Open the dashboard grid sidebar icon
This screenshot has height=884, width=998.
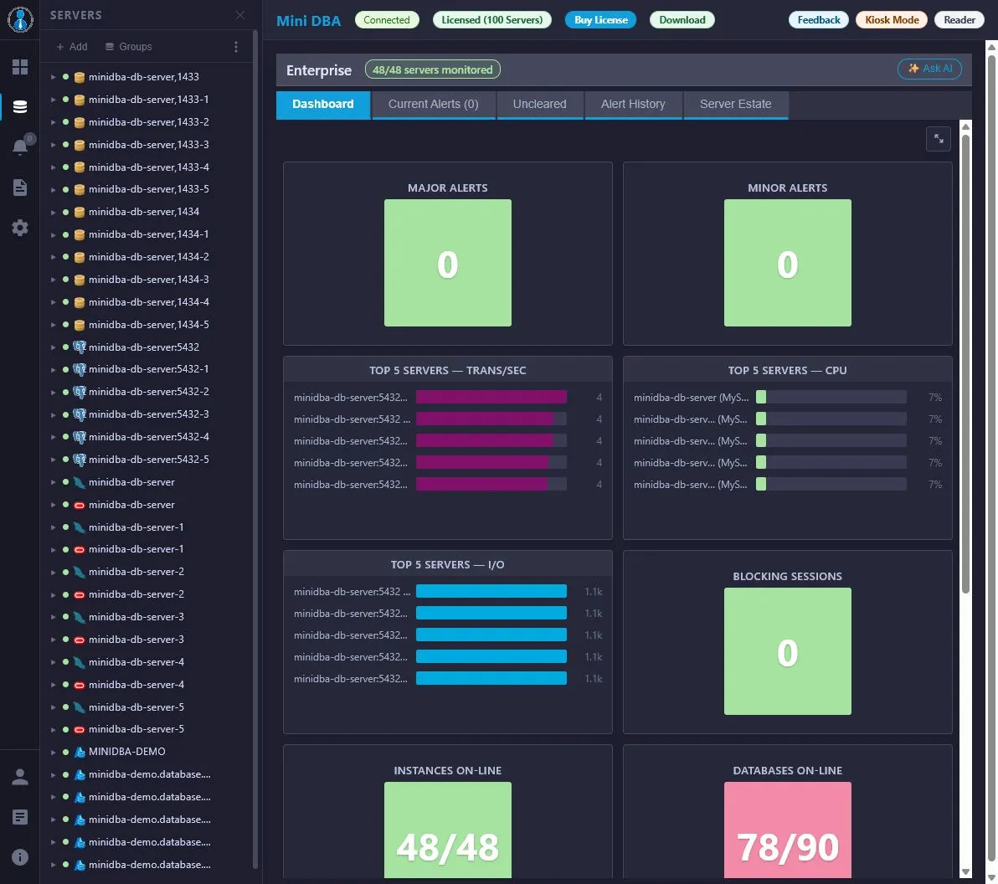(20, 67)
